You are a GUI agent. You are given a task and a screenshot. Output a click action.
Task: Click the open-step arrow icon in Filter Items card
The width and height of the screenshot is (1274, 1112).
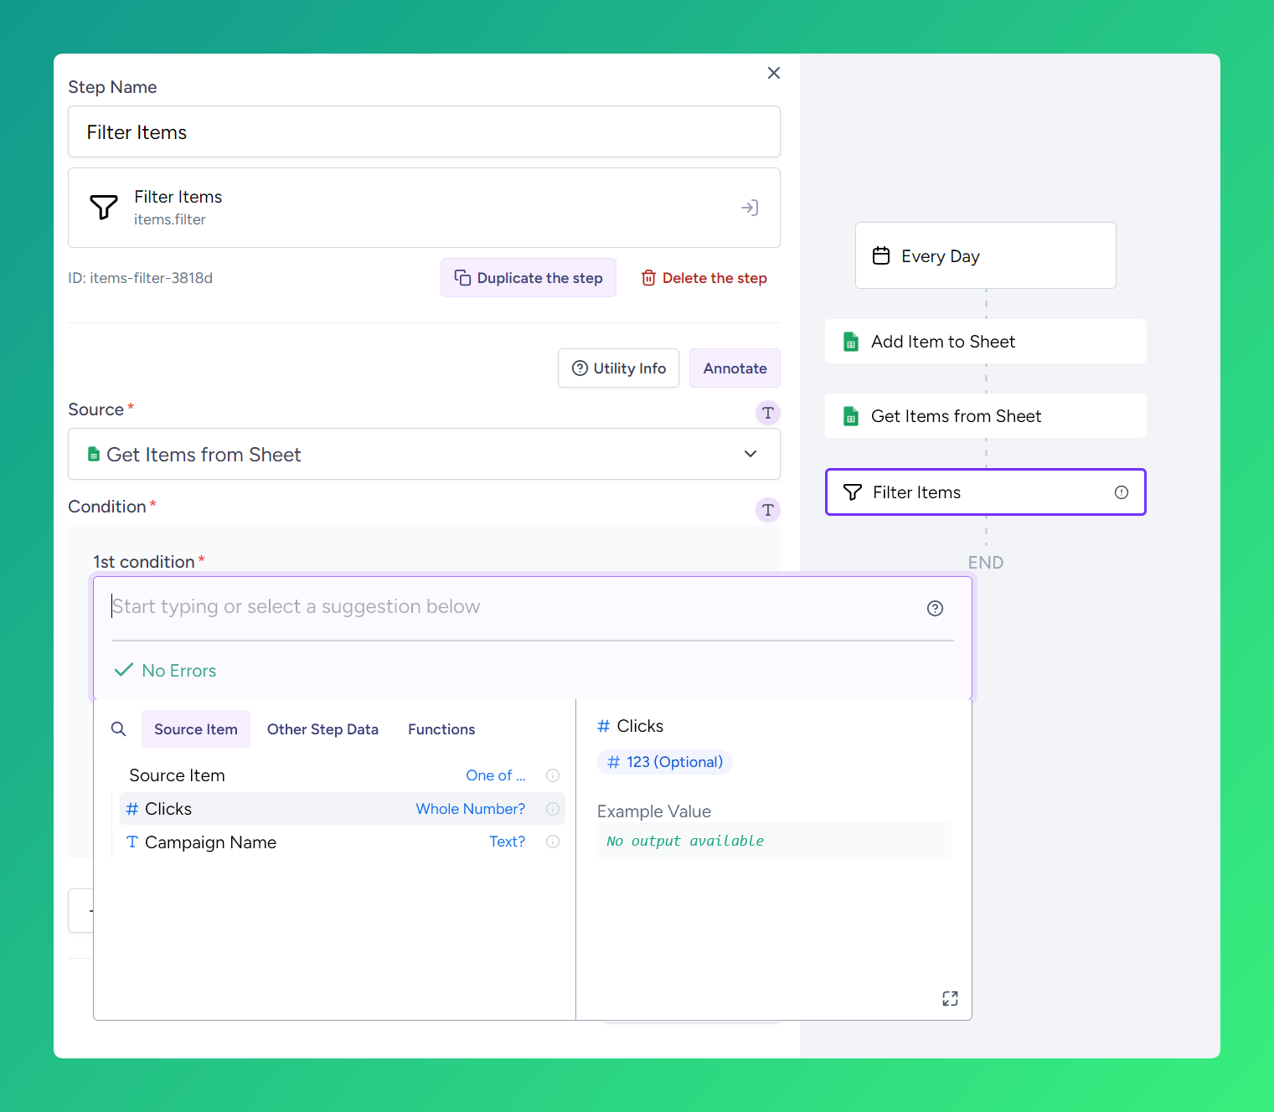coord(750,208)
